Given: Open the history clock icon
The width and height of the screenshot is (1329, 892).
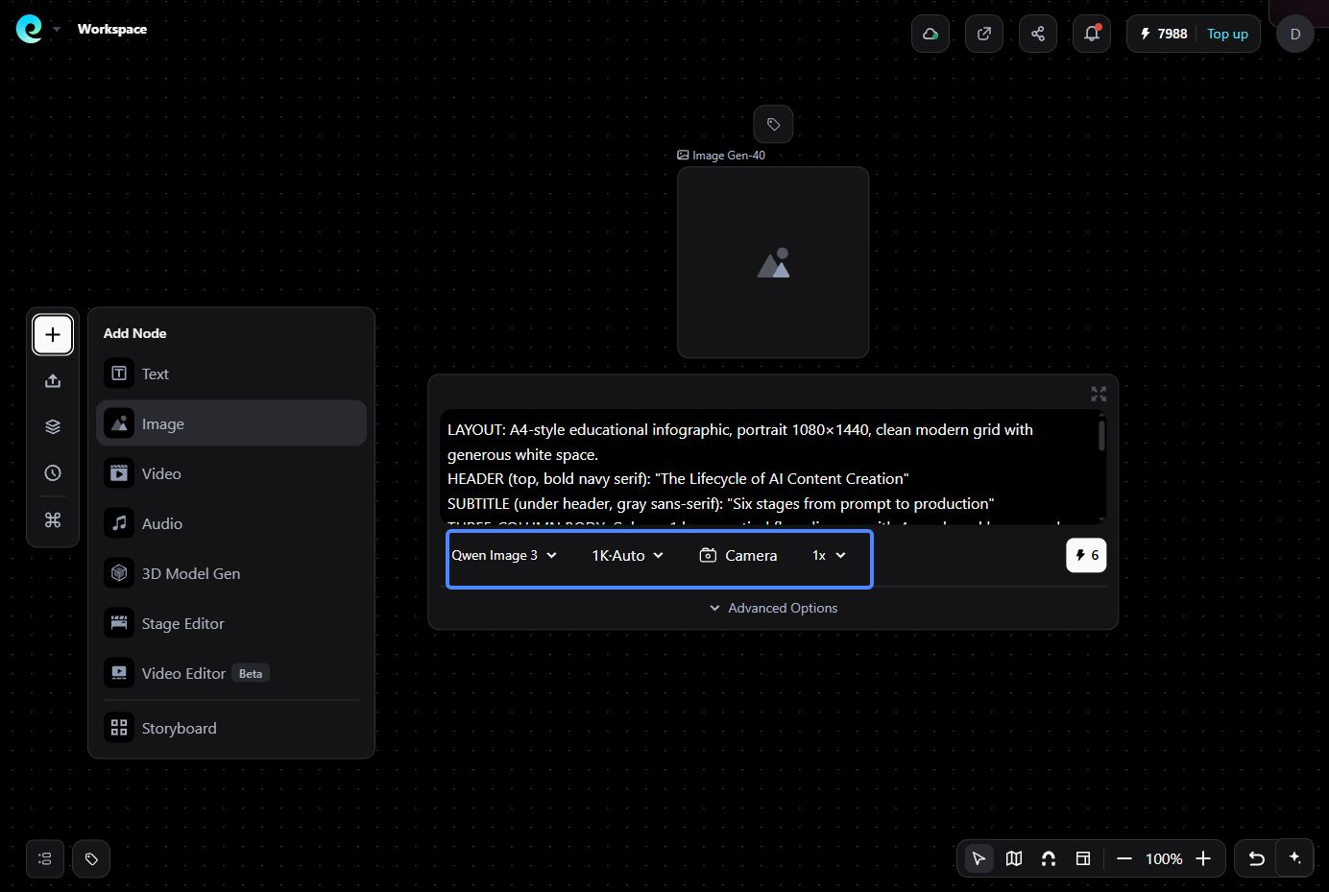Looking at the screenshot, I should (53, 472).
